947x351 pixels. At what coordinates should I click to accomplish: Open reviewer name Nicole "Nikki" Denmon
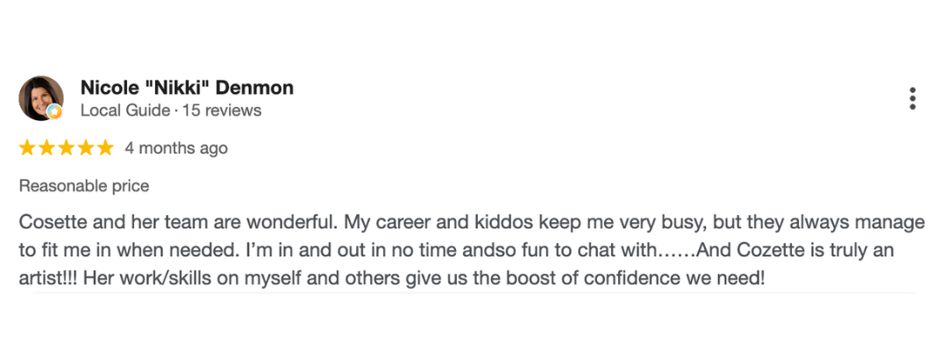[x=187, y=88]
